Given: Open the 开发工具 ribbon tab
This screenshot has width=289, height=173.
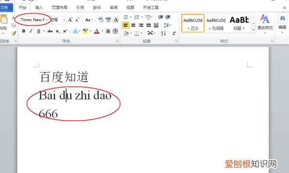Looking at the screenshot, I should (x=151, y=8).
